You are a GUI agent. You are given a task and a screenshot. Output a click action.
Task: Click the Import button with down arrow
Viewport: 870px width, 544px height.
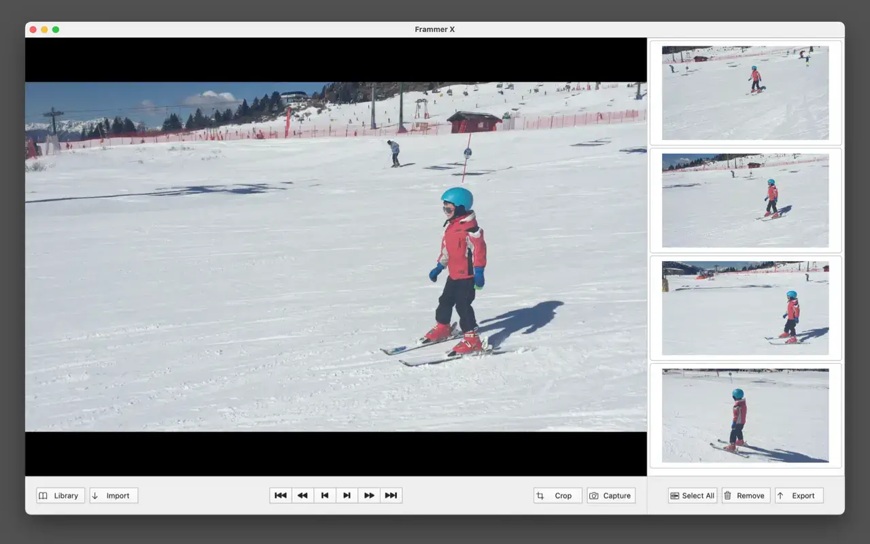tap(114, 496)
